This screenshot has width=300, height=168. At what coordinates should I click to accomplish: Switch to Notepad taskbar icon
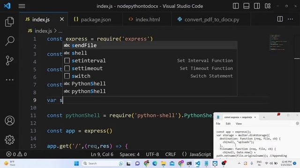(x=206, y=163)
